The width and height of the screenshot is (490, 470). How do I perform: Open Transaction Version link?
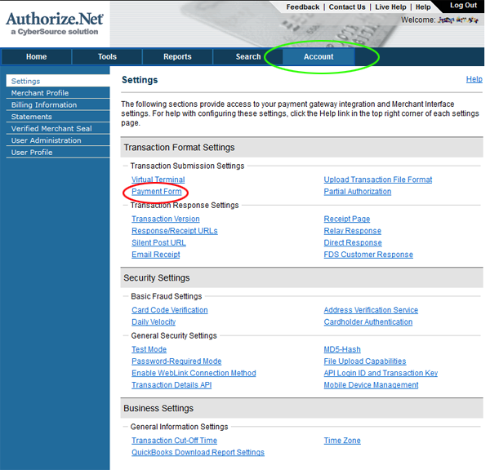166,219
